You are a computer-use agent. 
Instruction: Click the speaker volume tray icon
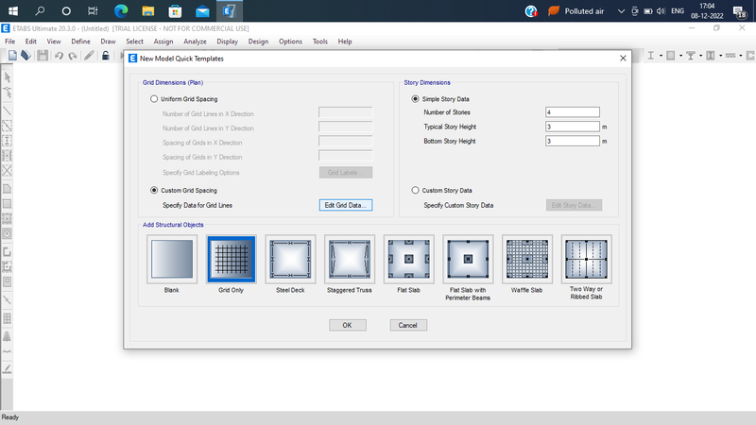[x=661, y=11]
